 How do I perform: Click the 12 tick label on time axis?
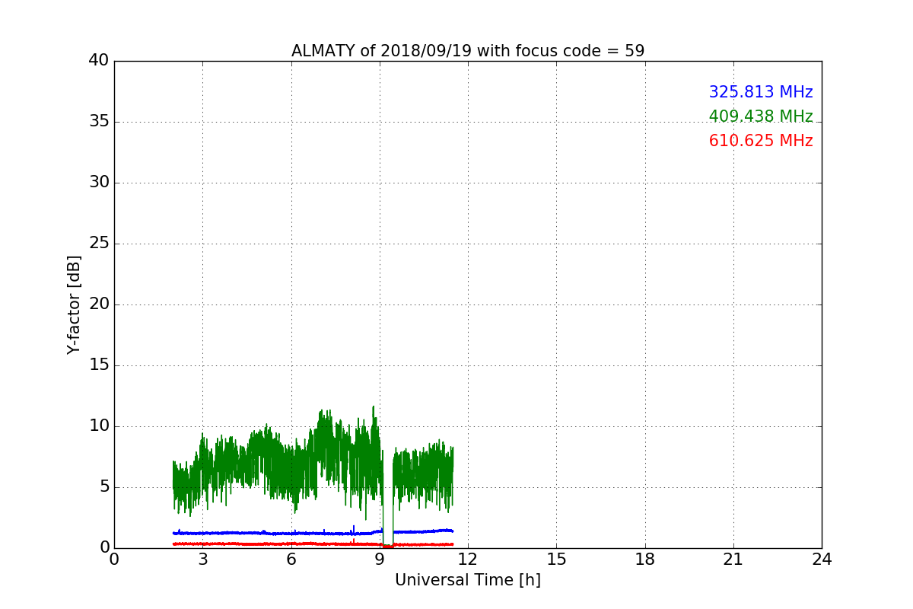(x=468, y=560)
